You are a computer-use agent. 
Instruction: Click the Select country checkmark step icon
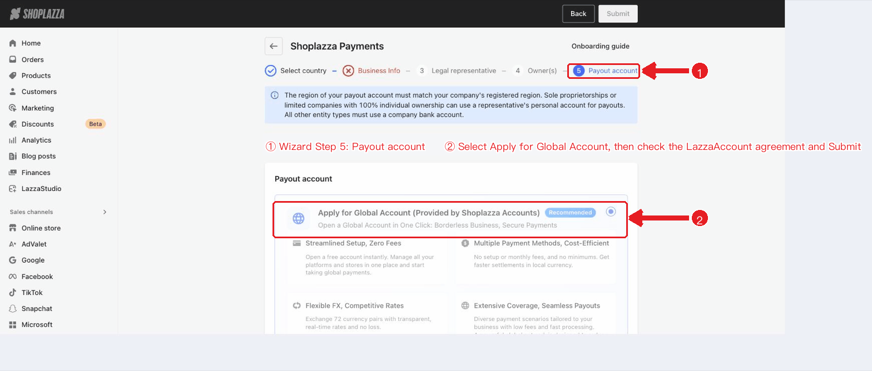coord(271,71)
